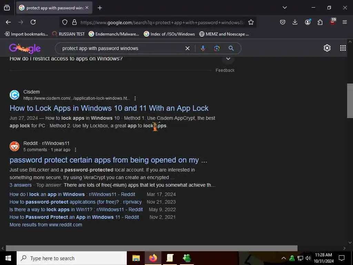Click the green user tray icon
Image resolution: width=353 pixels, height=265 pixels.
tap(292, 258)
